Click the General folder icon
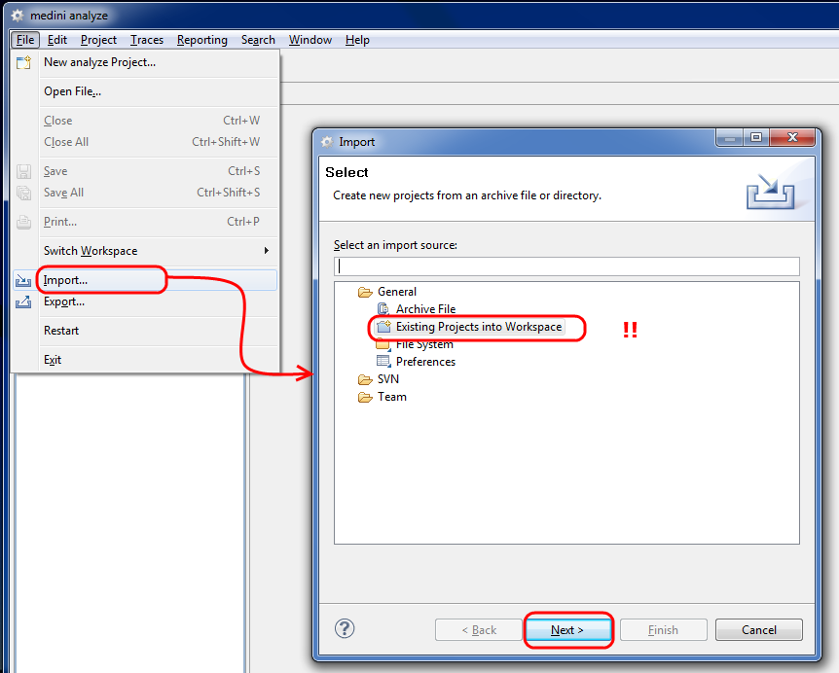This screenshot has height=673, width=839. click(365, 292)
